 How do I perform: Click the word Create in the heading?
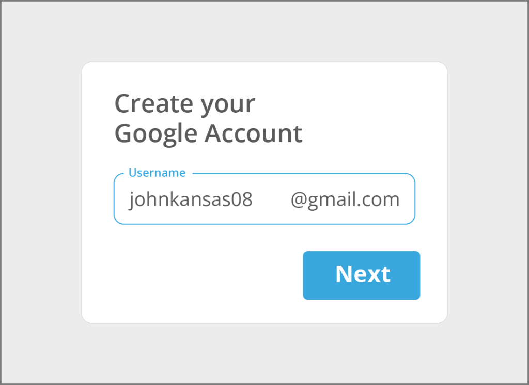click(154, 103)
